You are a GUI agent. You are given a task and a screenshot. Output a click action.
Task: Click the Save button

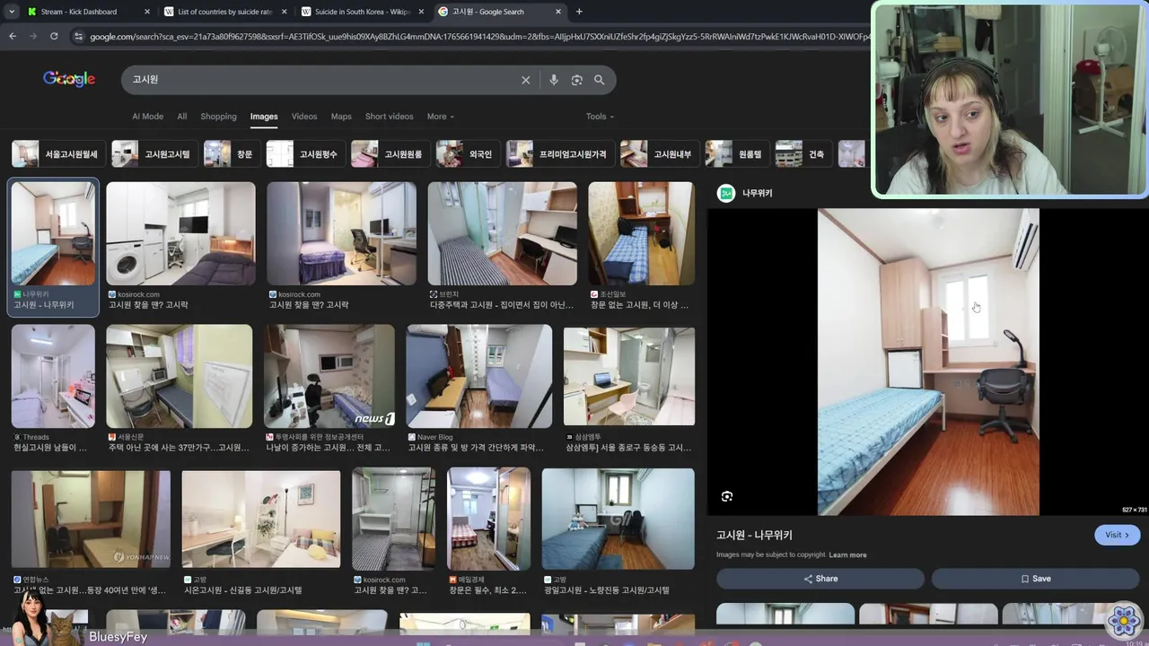coord(1035,579)
